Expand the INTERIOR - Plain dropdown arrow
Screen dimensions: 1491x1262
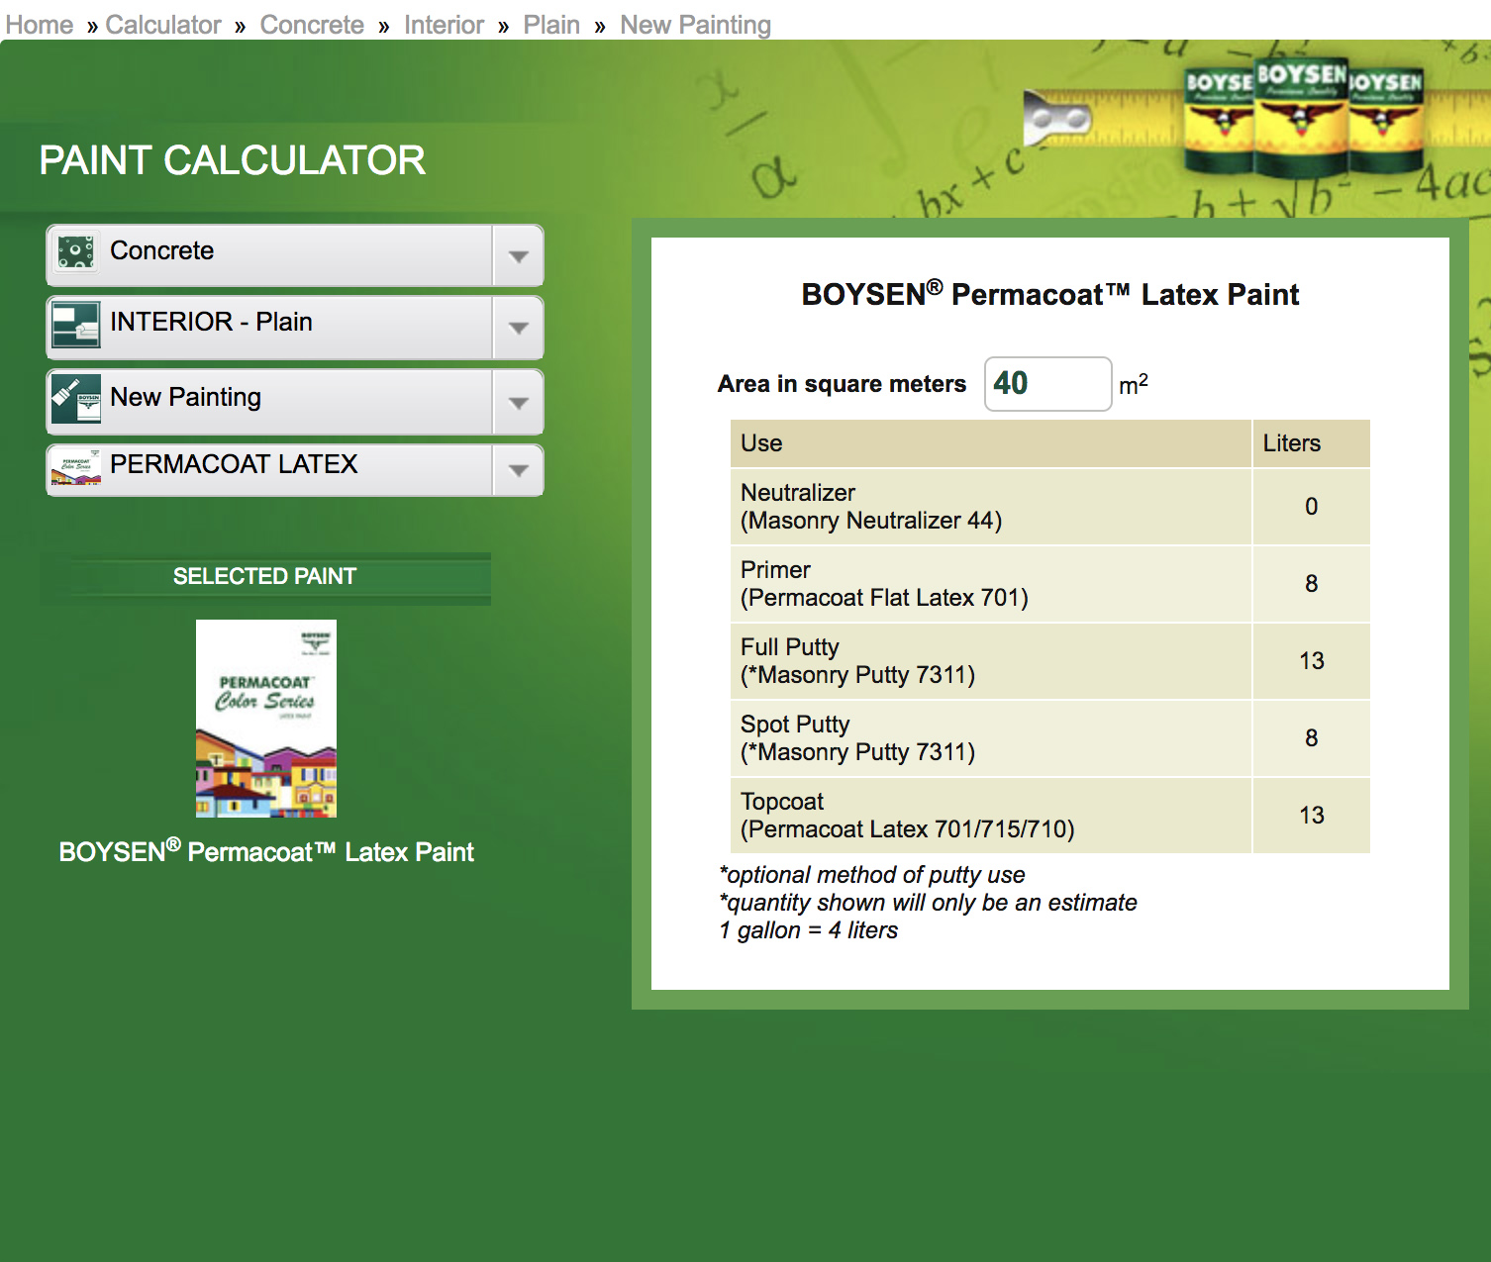[518, 328]
